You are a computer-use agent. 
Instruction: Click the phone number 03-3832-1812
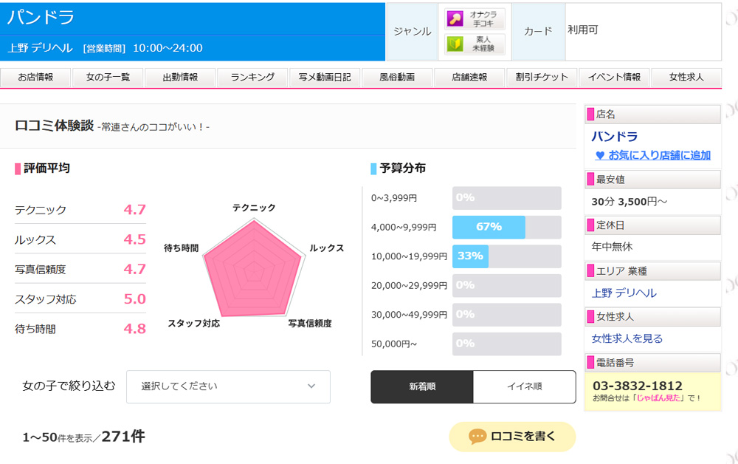point(638,386)
